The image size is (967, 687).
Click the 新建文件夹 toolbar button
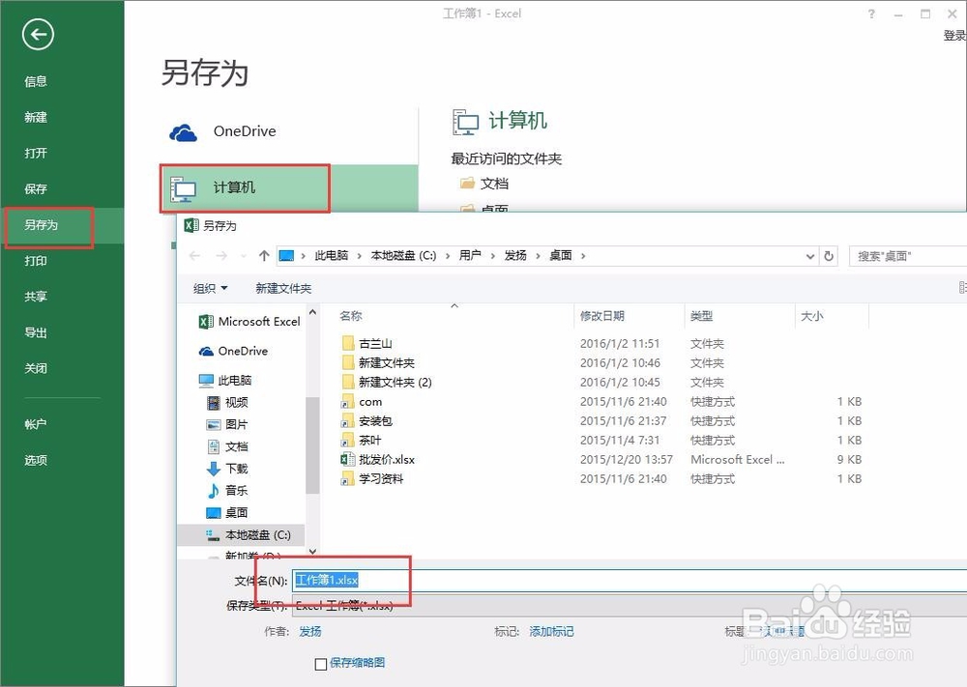click(283, 288)
